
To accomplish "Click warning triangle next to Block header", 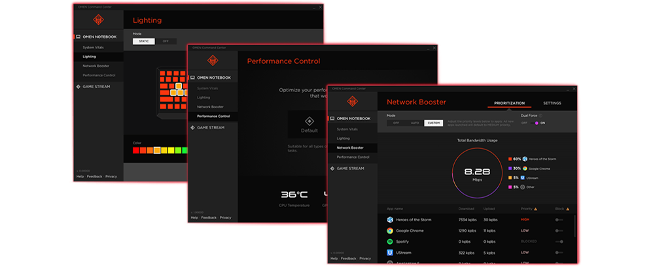I will 567,209.
